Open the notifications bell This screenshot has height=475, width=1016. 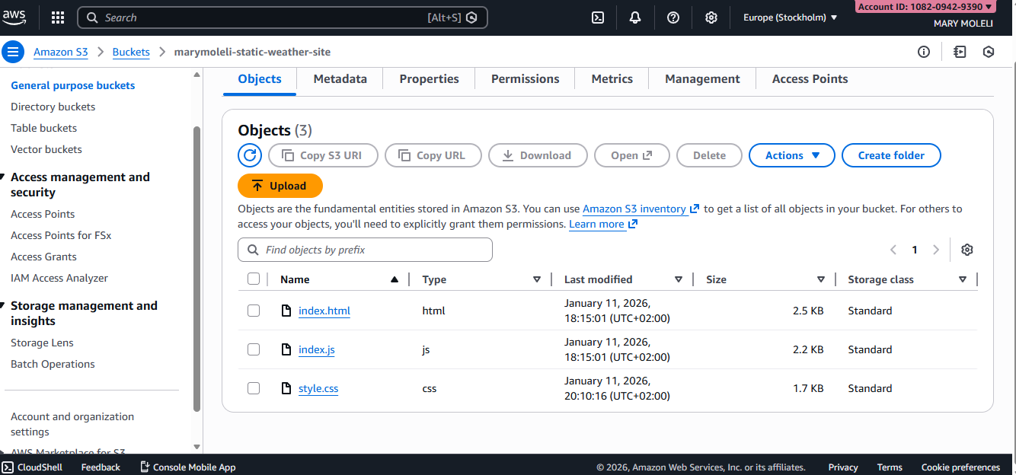point(635,18)
